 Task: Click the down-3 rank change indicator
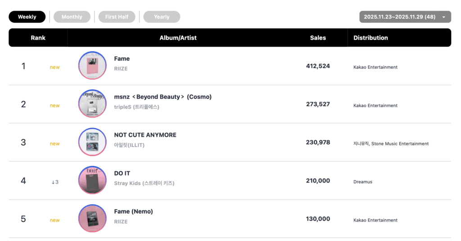coord(55,182)
